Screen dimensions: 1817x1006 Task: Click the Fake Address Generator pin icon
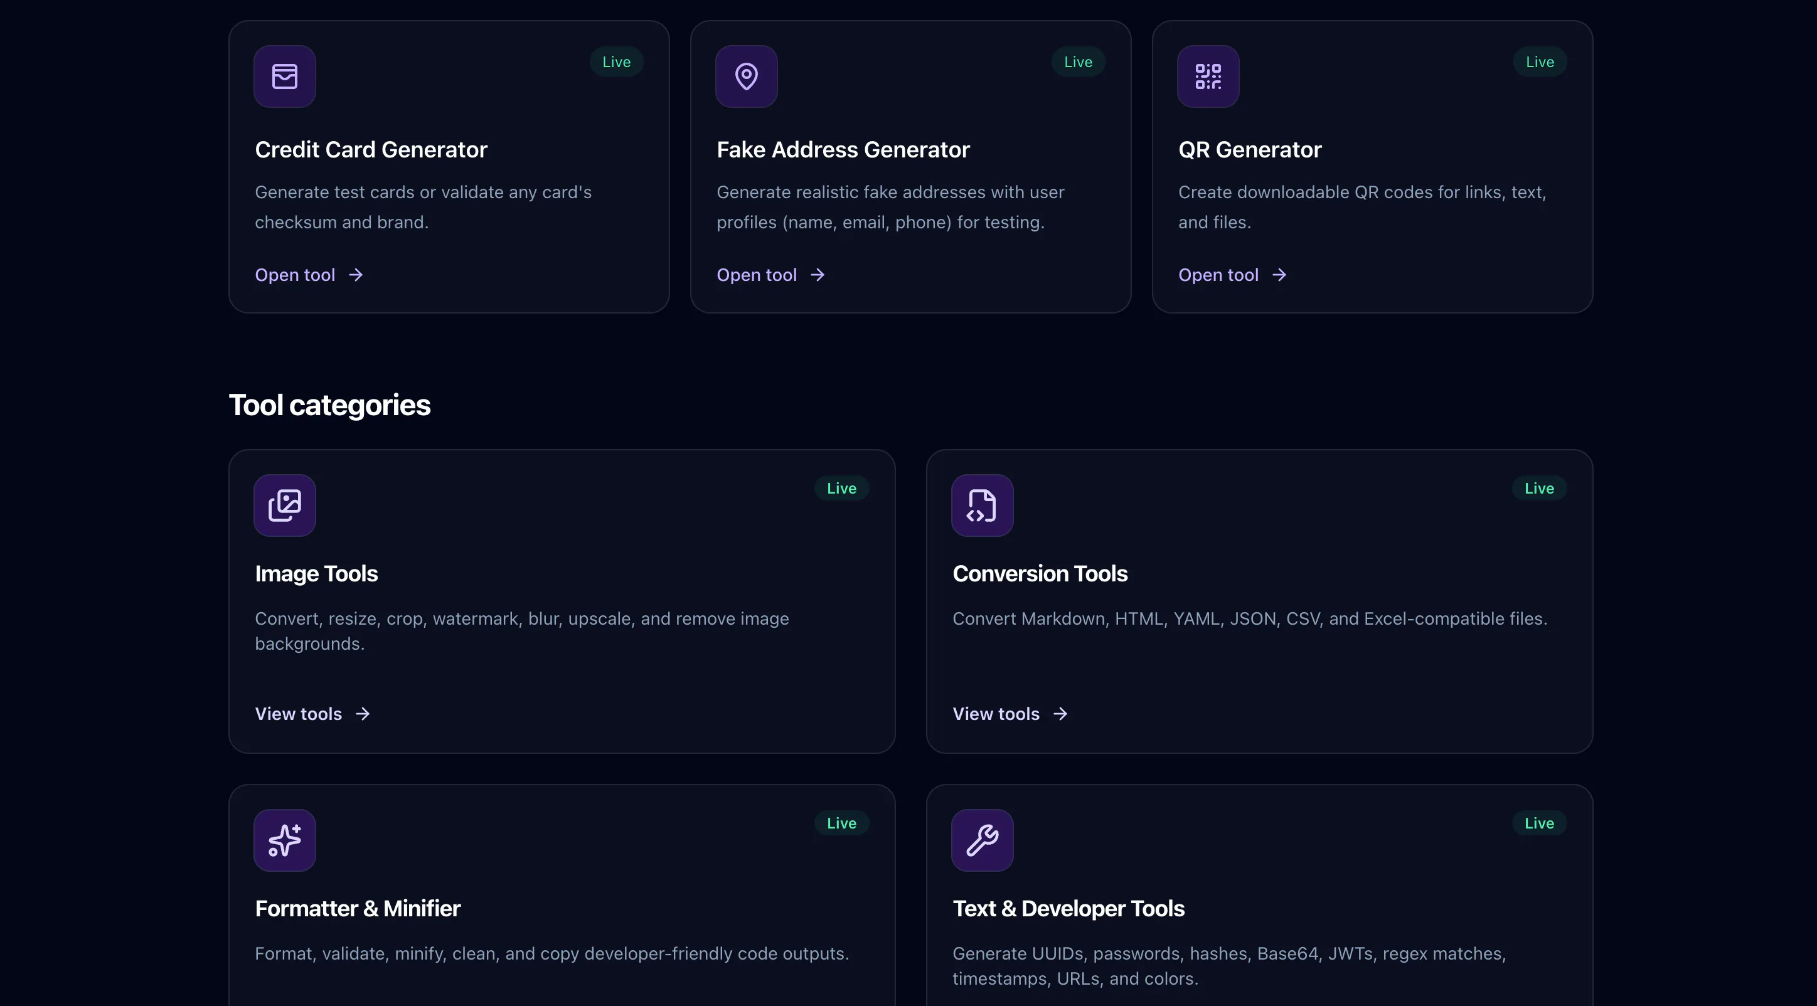[746, 76]
